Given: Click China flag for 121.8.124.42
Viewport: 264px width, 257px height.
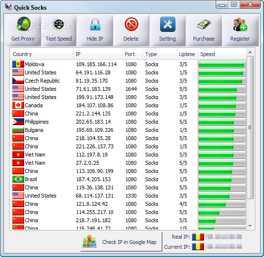Looking at the screenshot, I should coord(18,204).
